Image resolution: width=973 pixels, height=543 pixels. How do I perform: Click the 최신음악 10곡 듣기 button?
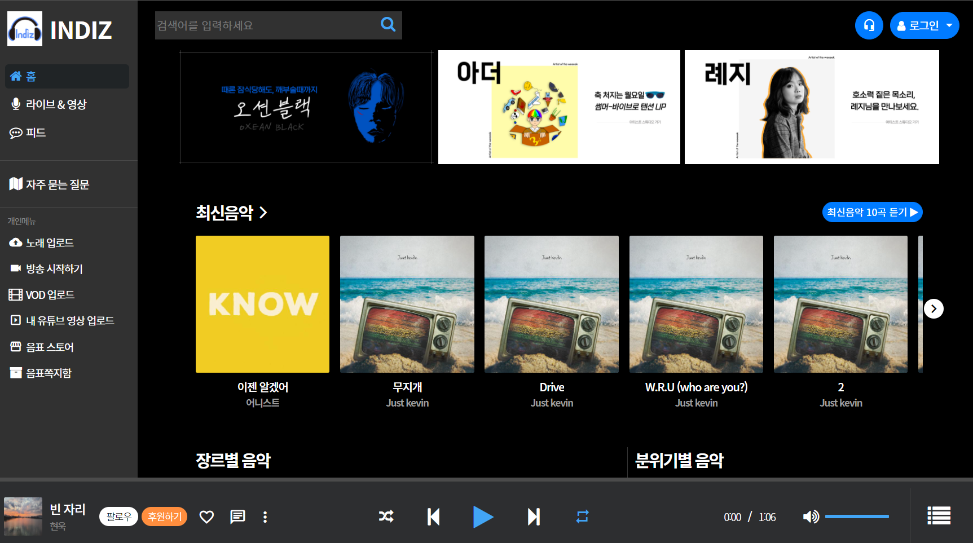tap(872, 212)
